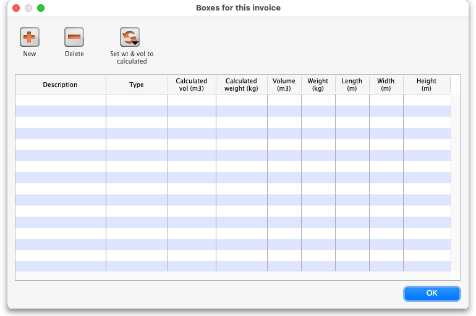Image resolution: width=476 pixels, height=316 pixels.
Task: Click the New box plus icon
Action: tap(29, 38)
